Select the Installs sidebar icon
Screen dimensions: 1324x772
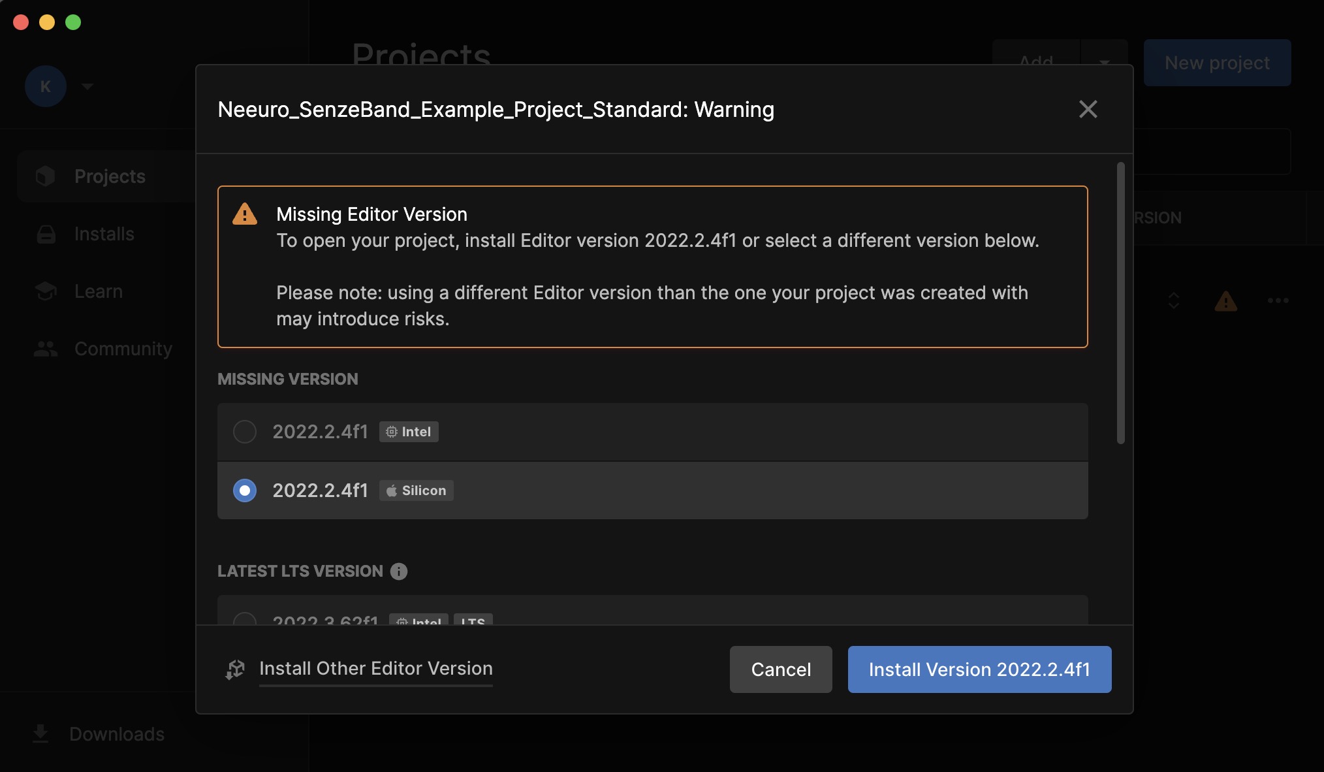click(x=46, y=233)
